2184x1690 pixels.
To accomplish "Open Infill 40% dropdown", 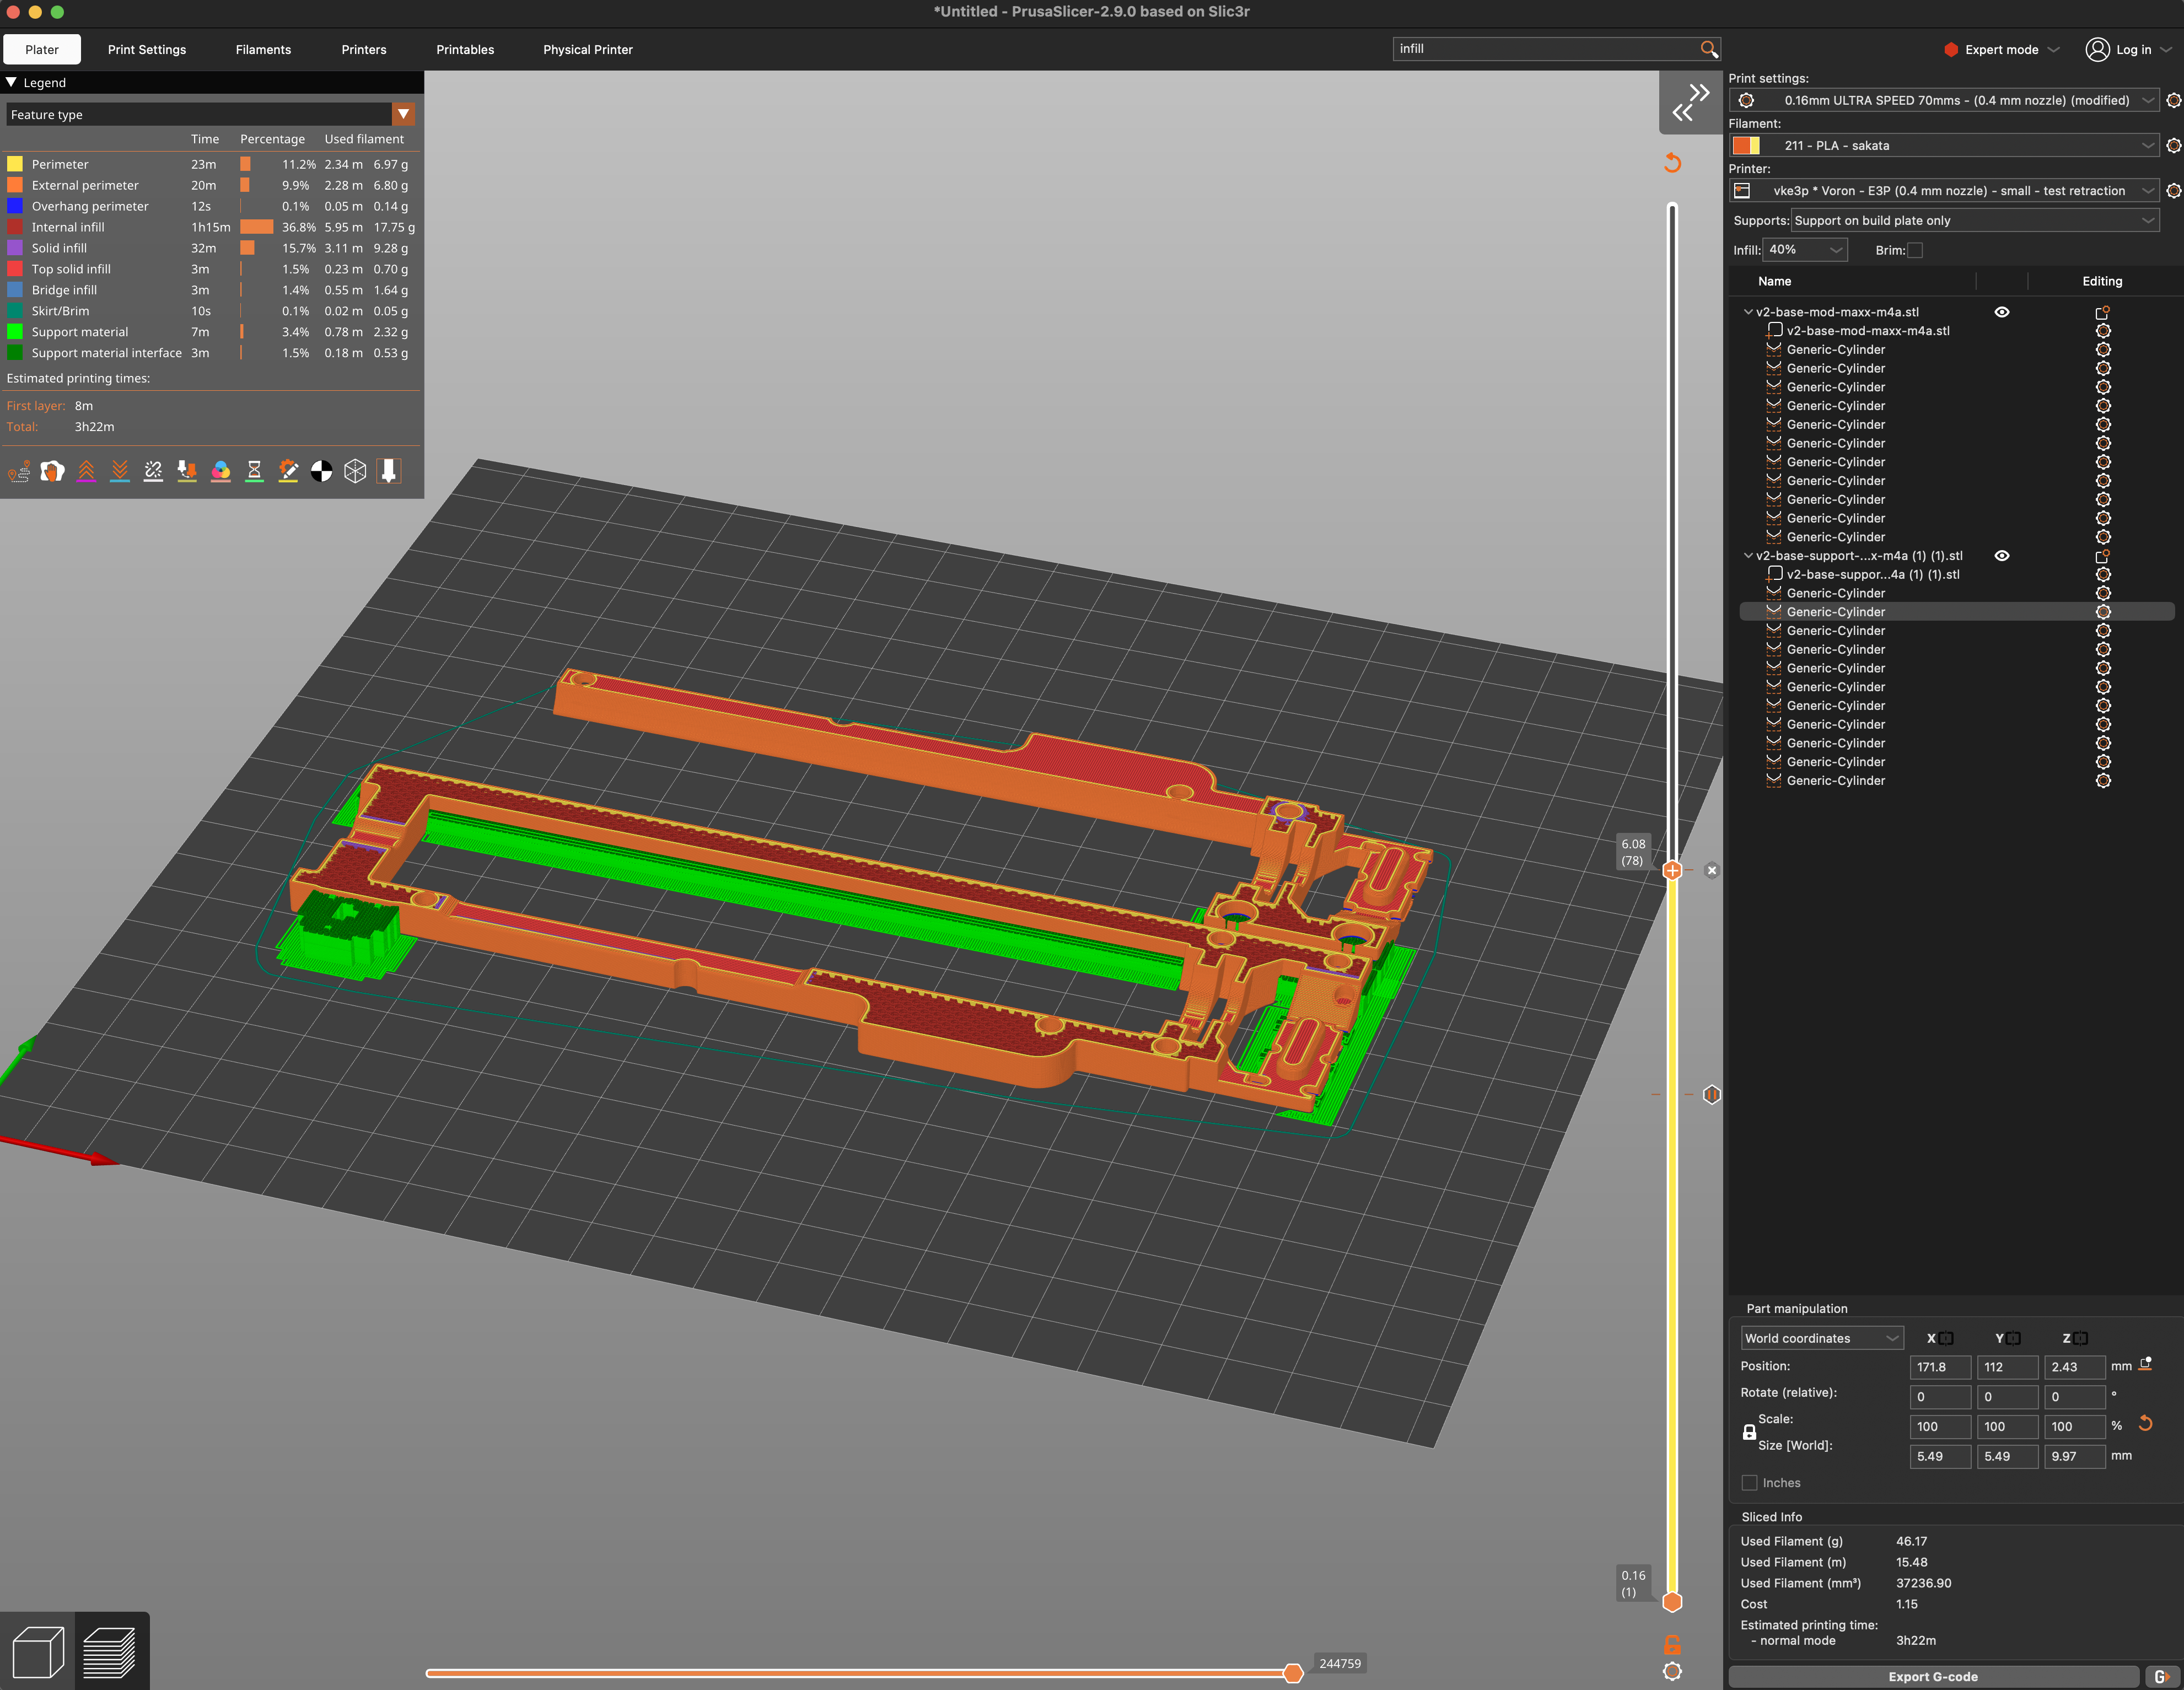I will (x=1805, y=250).
